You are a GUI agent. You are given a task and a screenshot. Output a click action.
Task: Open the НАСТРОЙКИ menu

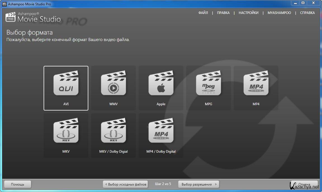[x=248, y=13]
